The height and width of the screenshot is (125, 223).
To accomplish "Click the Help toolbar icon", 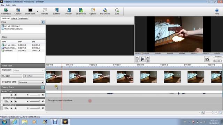I will tap(217, 11).
